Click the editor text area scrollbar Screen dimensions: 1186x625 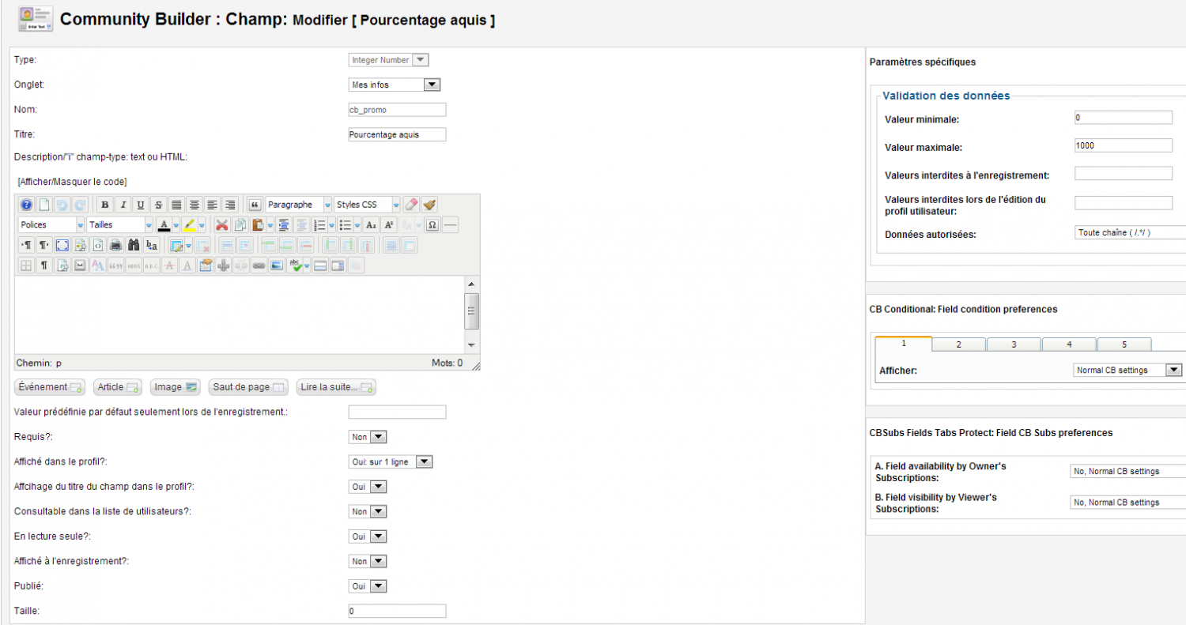(x=471, y=314)
